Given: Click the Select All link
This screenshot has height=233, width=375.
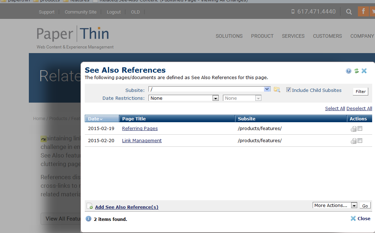Looking at the screenshot, I should tap(335, 109).
